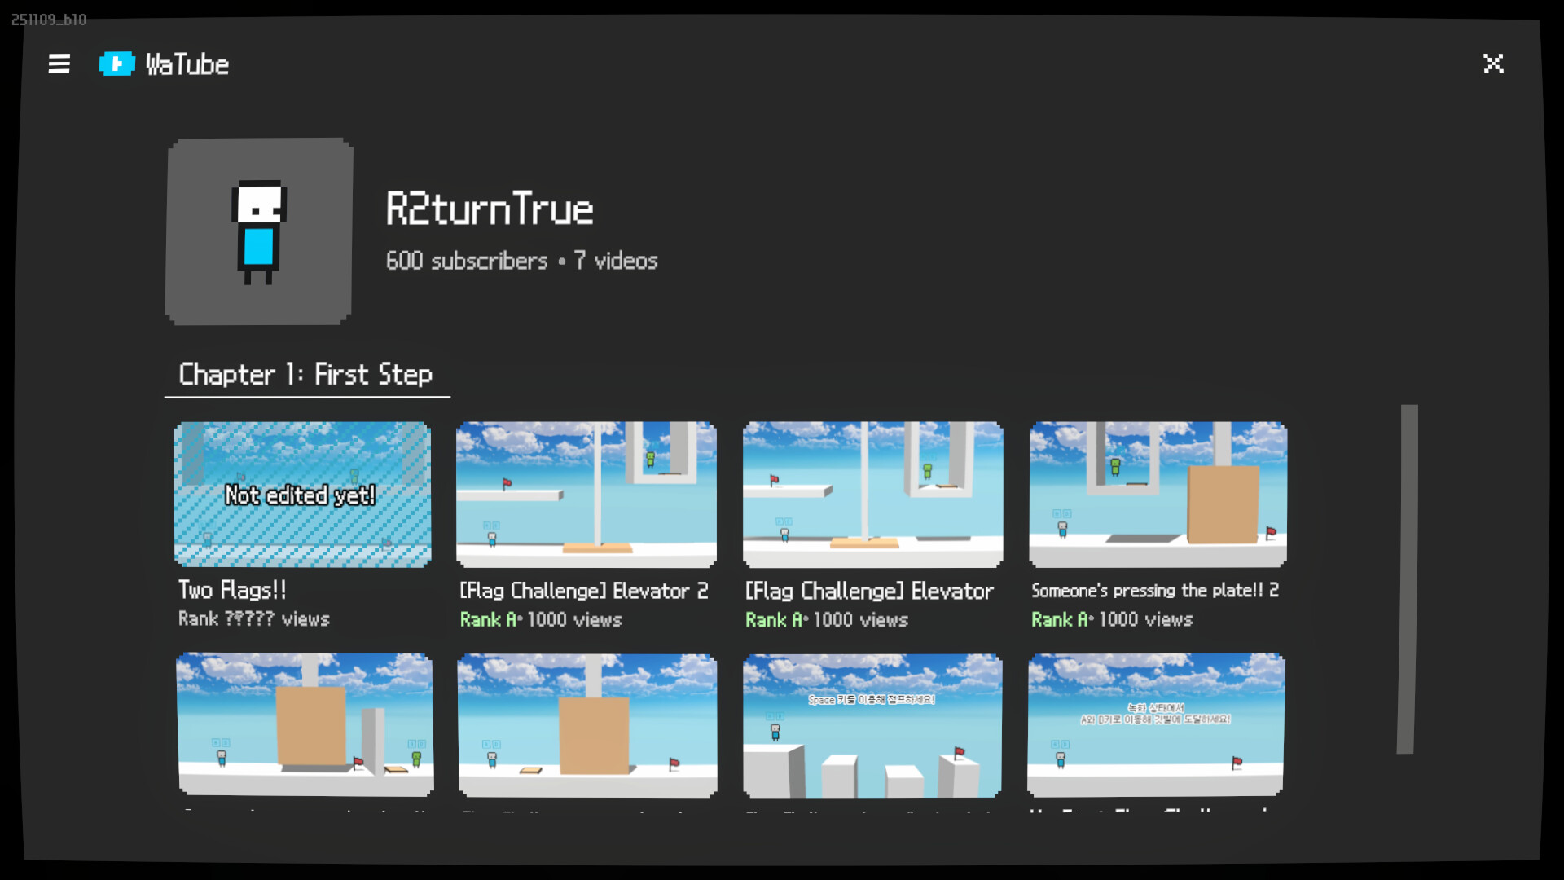
Task: Click the video list scrollbar
Action: point(1408,579)
